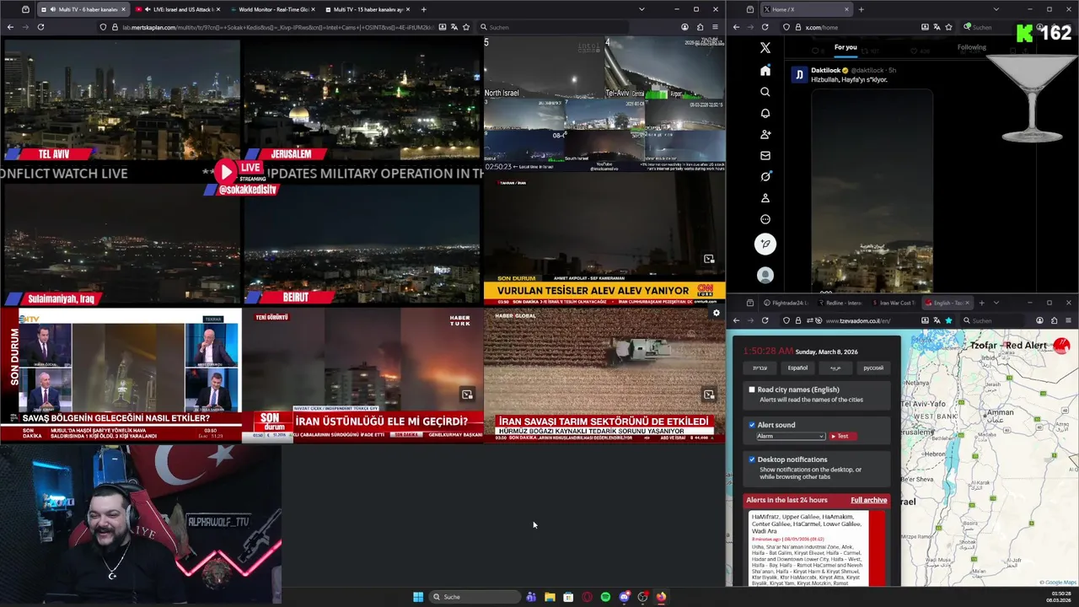Reload the X browser window page
This screenshot has width=1079, height=607.
tap(765, 27)
